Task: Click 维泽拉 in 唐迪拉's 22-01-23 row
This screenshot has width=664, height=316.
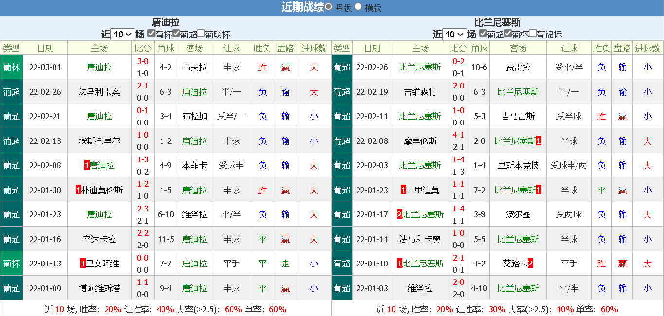Action: coord(195,214)
